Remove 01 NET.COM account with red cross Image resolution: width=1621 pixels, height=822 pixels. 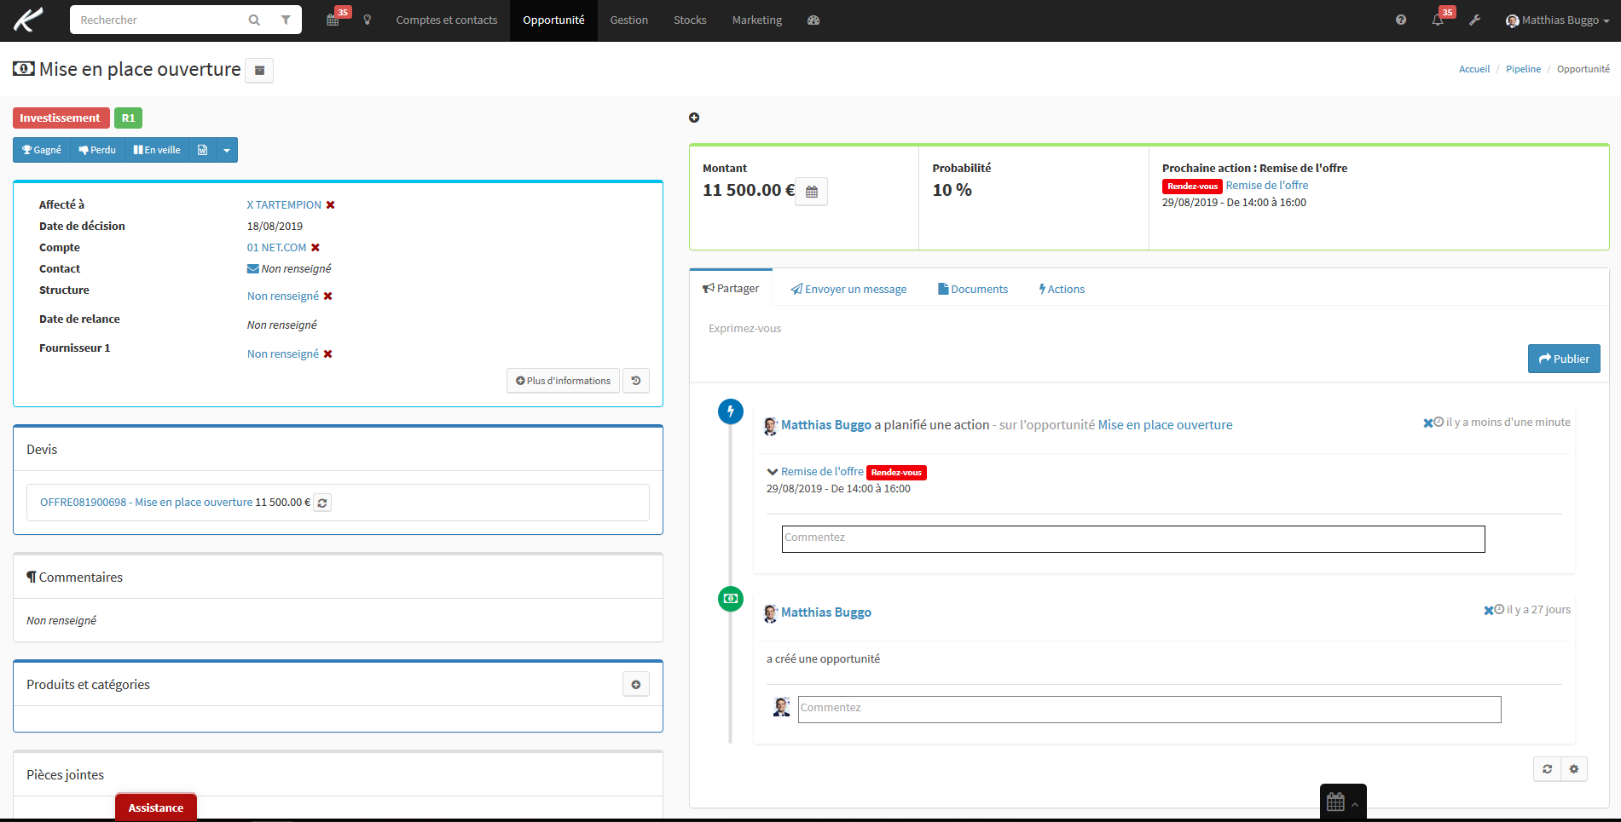(x=316, y=248)
